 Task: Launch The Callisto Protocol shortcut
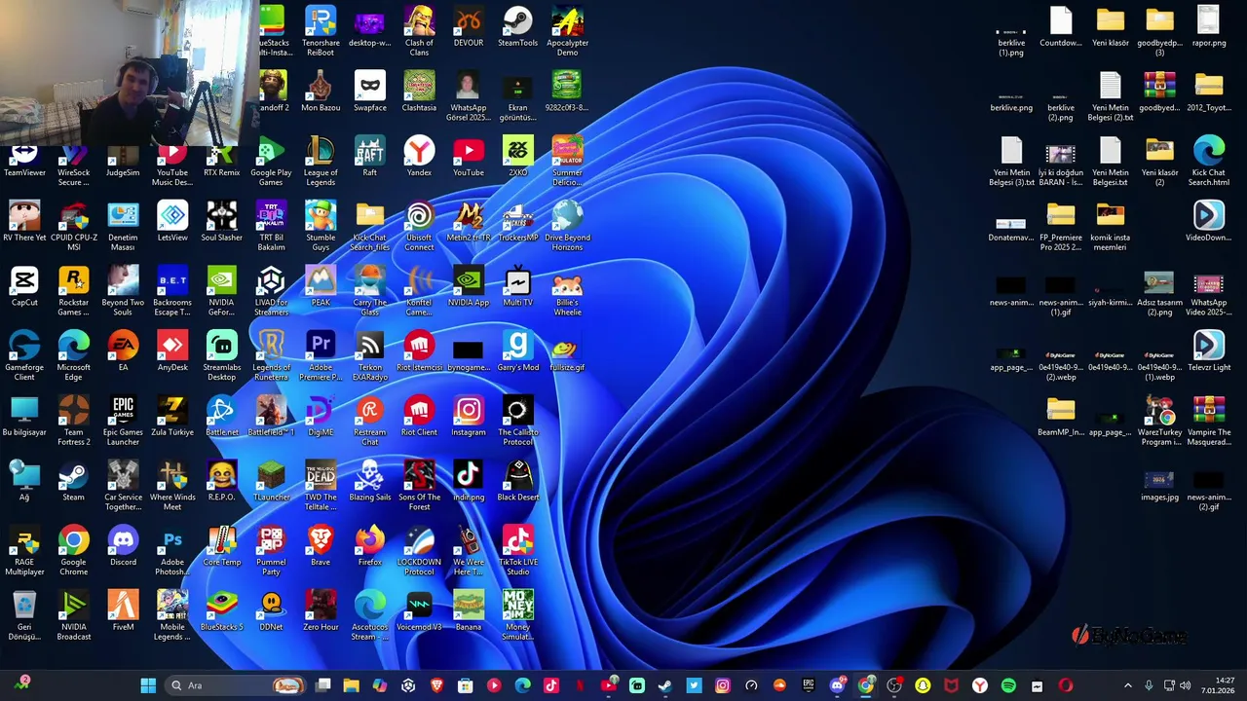[x=517, y=422]
